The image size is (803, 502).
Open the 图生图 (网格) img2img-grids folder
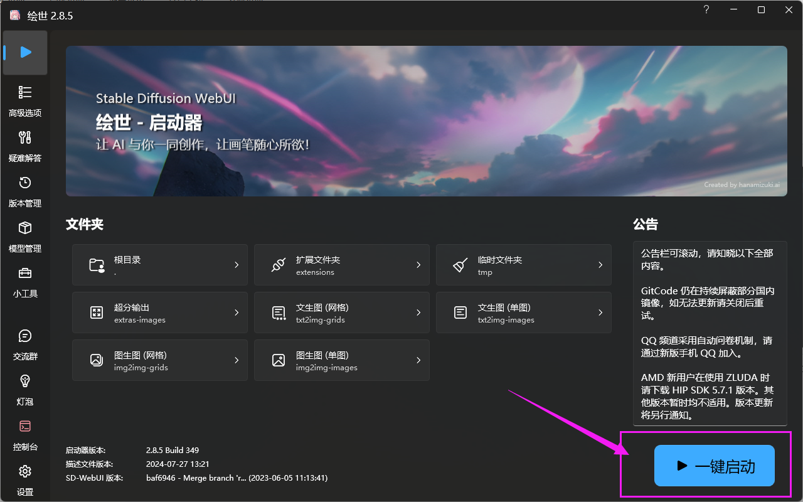[x=160, y=360]
